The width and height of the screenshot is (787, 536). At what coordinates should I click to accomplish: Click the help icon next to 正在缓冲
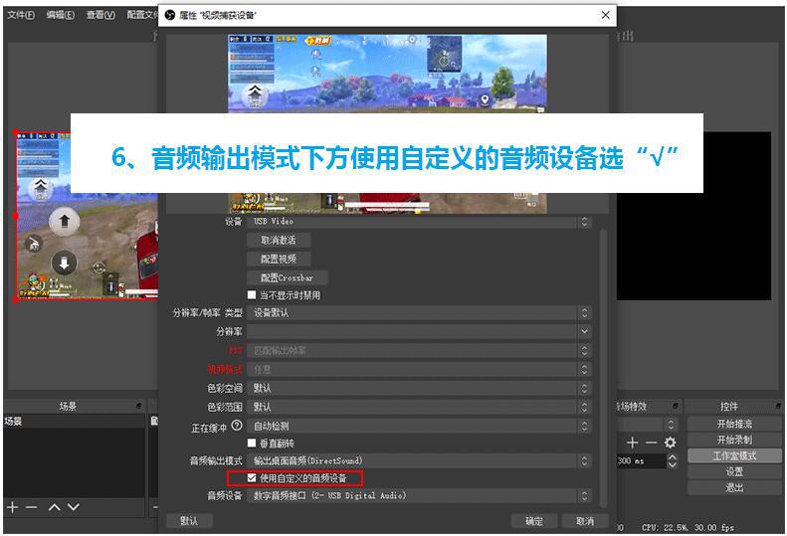(237, 426)
